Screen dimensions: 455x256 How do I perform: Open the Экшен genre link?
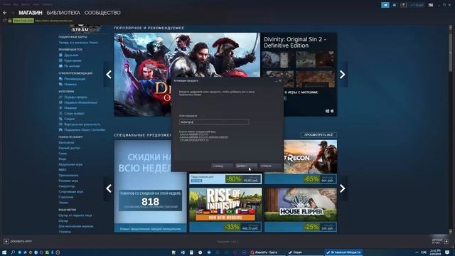coord(63,203)
